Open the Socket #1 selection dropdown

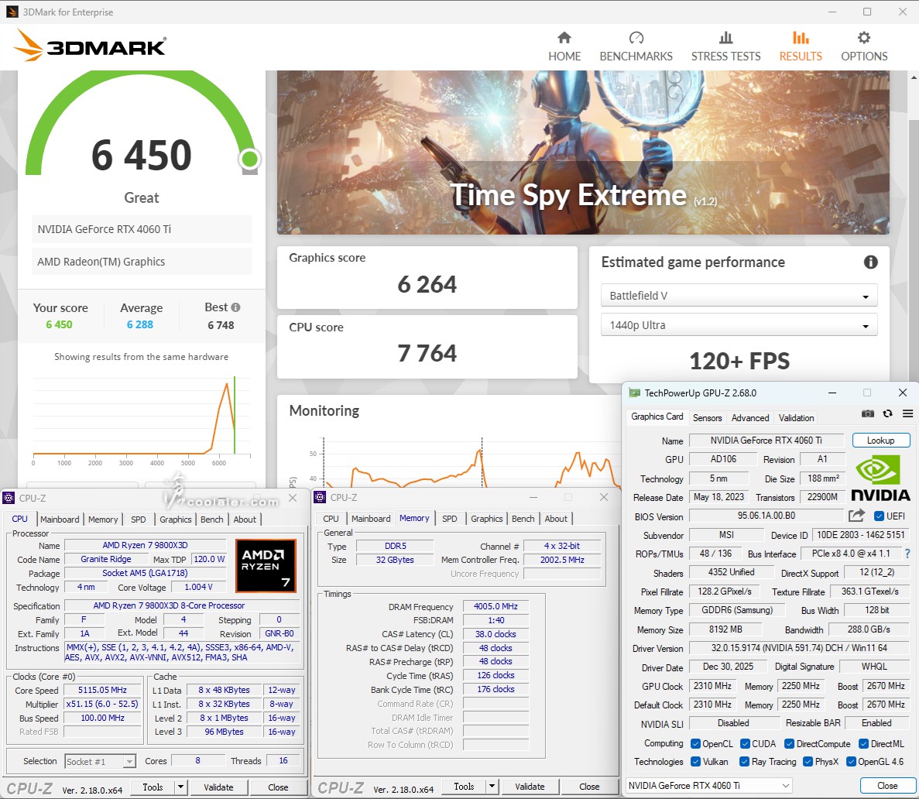[100, 762]
